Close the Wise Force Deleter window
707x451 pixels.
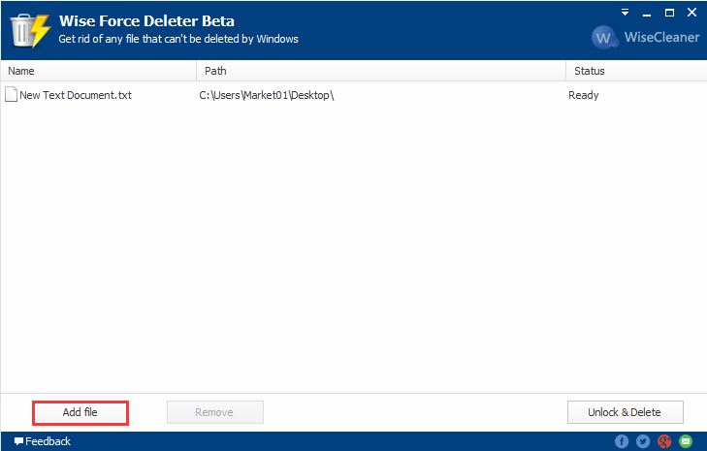691,13
